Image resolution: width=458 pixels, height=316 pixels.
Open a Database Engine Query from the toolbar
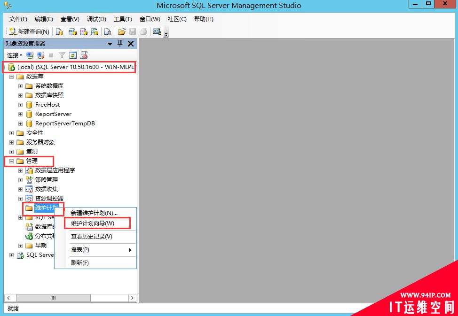[x=59, y=31]
